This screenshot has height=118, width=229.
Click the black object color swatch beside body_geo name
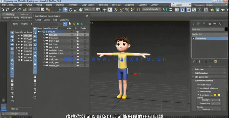226,29
